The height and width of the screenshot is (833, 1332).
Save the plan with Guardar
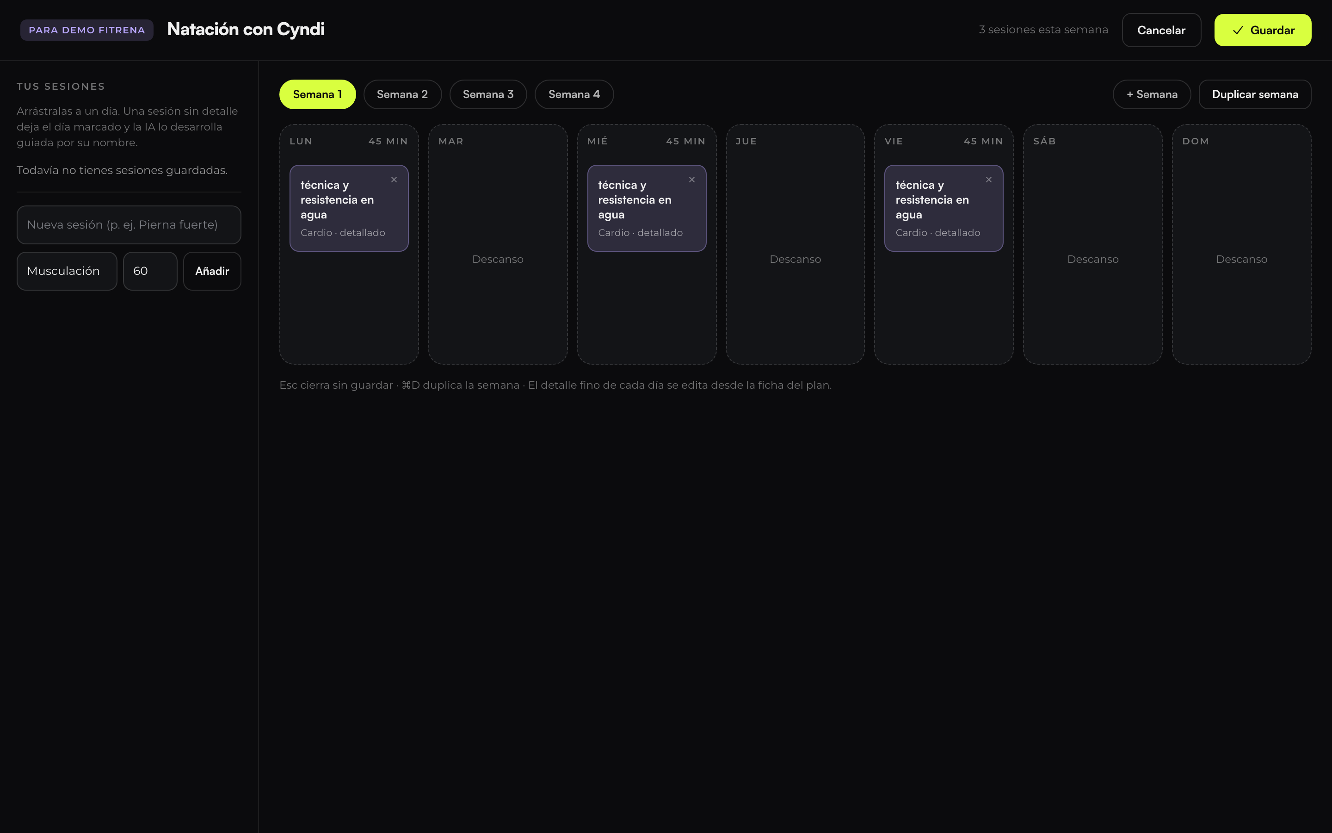1263,30
